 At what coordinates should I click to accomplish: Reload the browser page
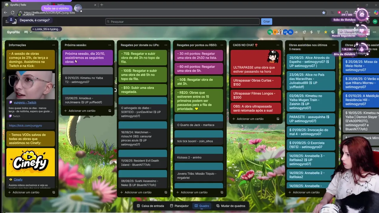tap(13, 12)
